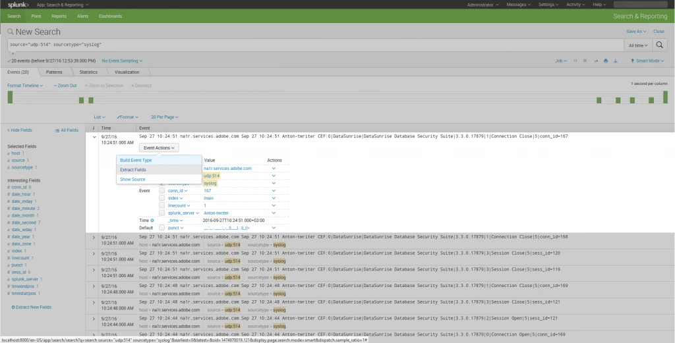Click the Print results icon
Screen dimensions: 675x343
pos(605,61)
